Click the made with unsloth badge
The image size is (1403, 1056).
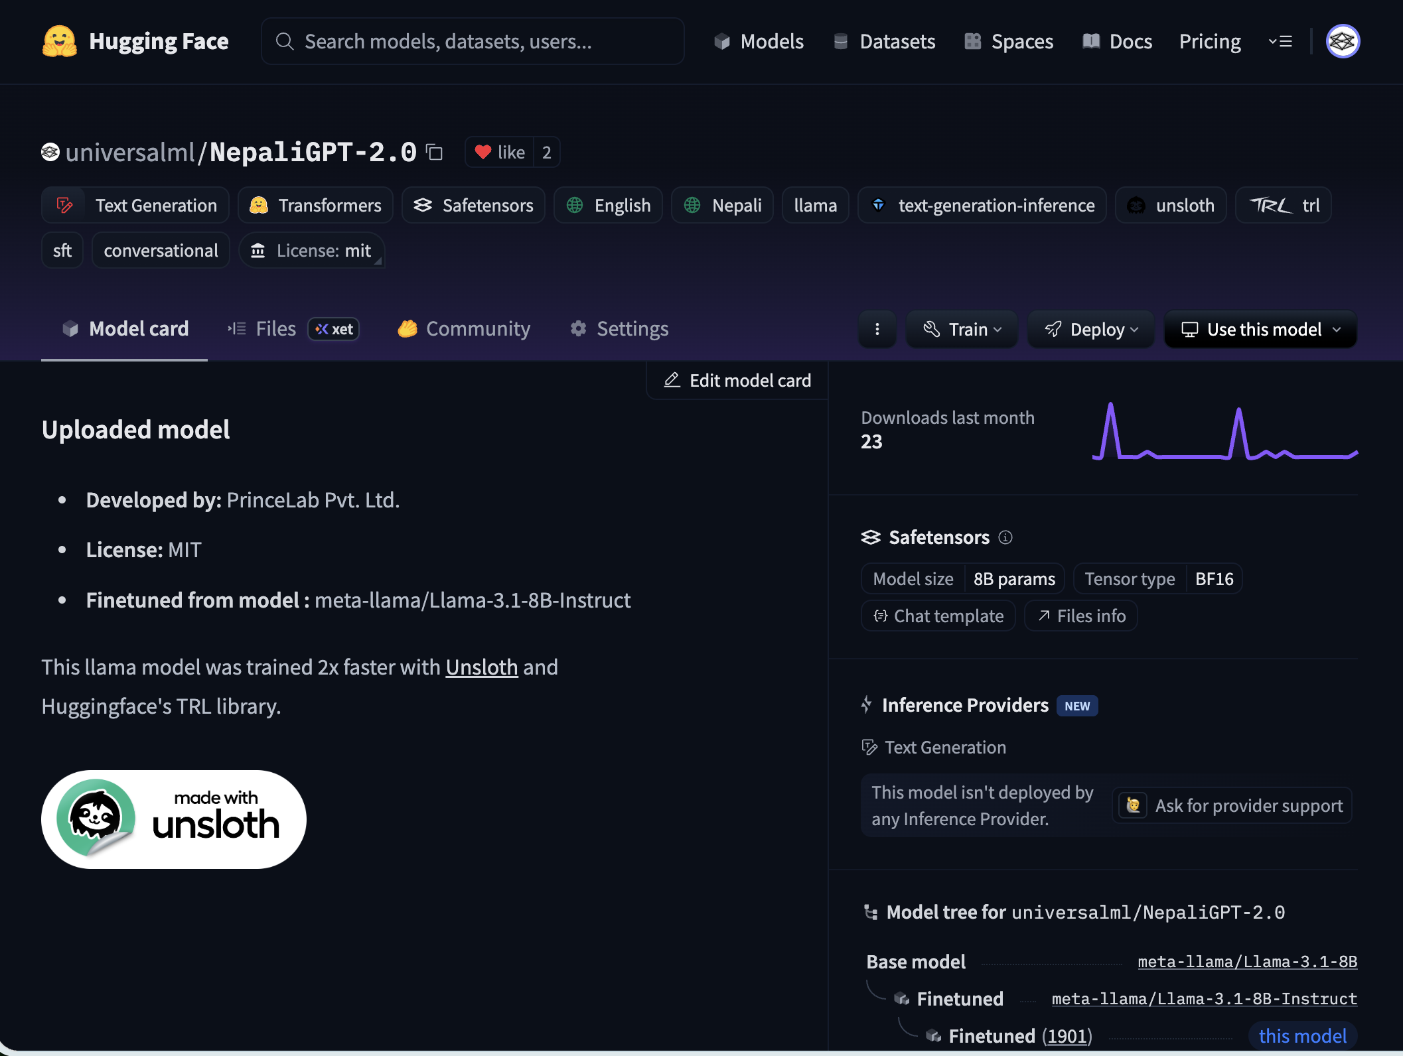[174, 819]
